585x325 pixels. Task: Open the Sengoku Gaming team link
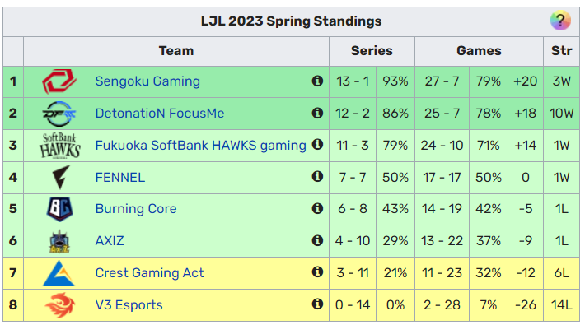[147, 81]
